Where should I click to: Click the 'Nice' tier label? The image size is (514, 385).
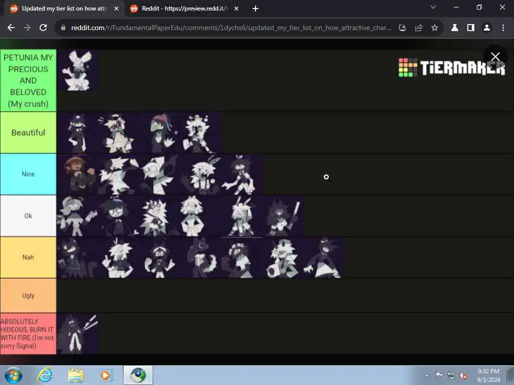click(28, 174)
